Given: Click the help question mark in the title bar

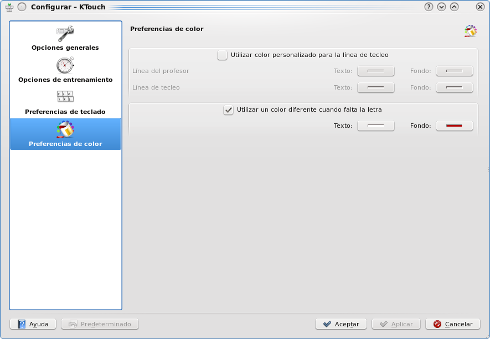Looking at the screenshot, I should pyautogui.click(x=429, y=7).
